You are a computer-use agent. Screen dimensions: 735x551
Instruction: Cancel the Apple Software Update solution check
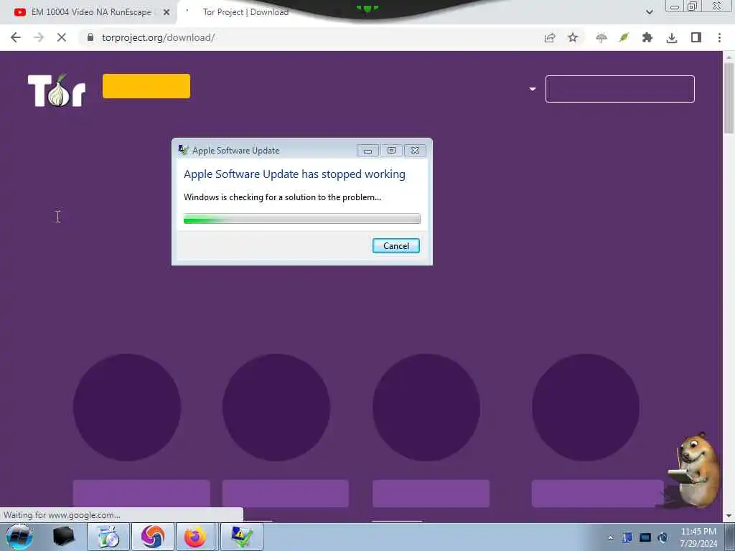(395, 246)
